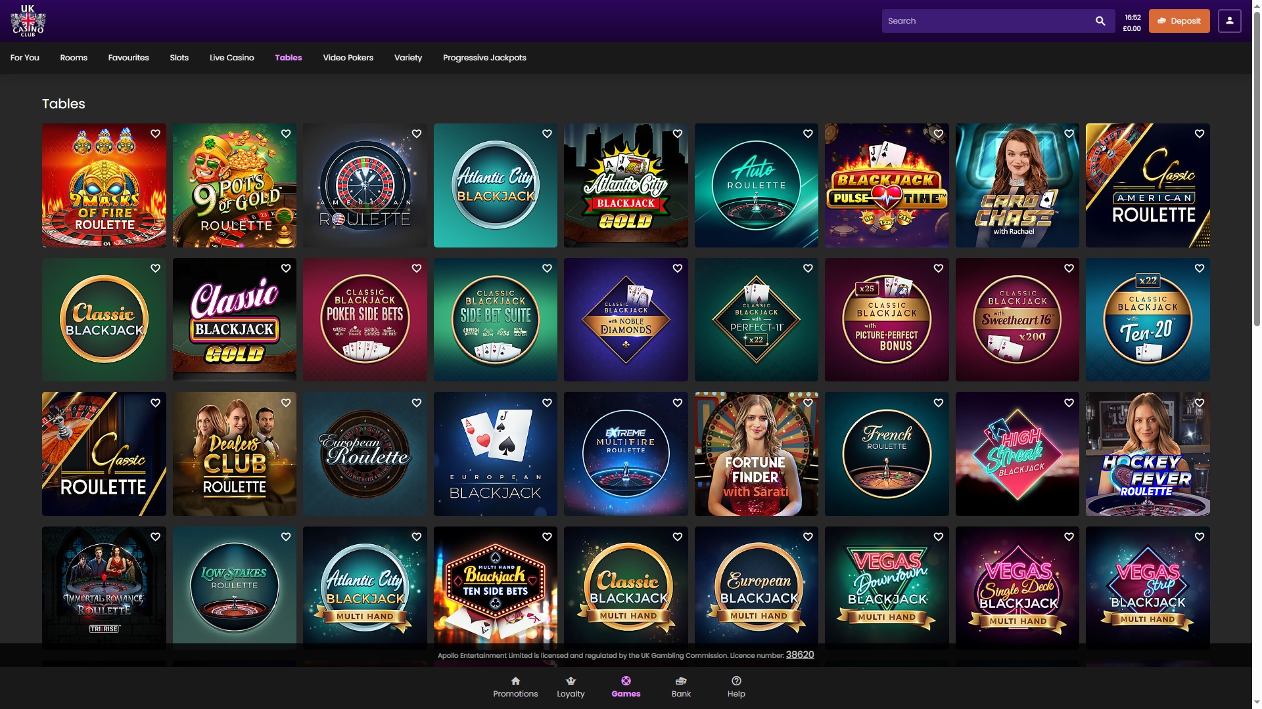
Task: Switch to the For You tab
Action: (25, 58)
